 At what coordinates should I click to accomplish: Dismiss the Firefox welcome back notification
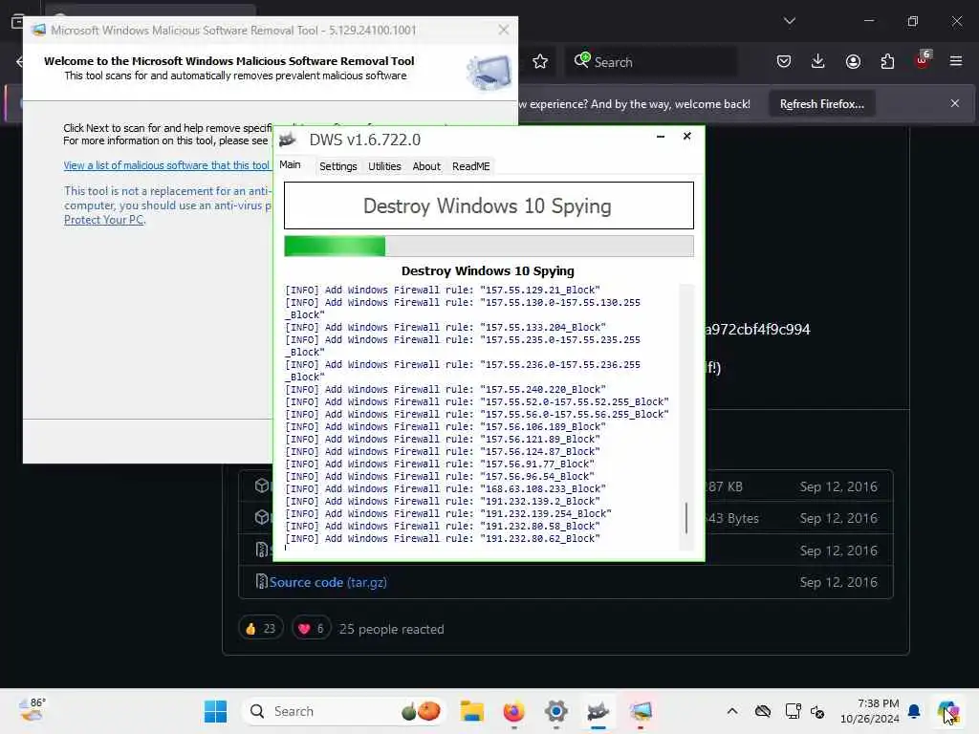[x=955, y=103]
